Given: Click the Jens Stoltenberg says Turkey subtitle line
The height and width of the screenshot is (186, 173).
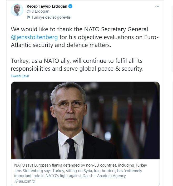Looking at the screenshot, I should click(78, 171).
